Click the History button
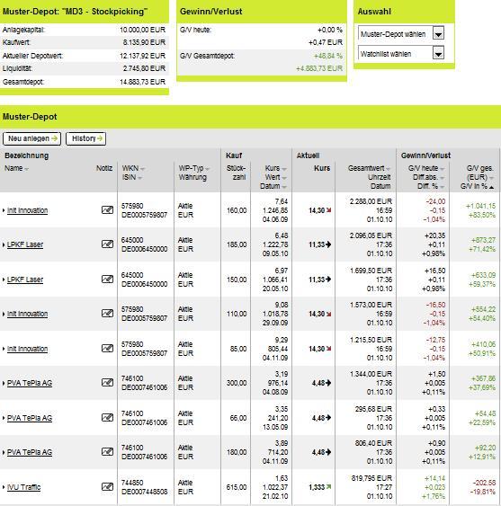Viewport: 501px width, 506px height. point(86,138)
